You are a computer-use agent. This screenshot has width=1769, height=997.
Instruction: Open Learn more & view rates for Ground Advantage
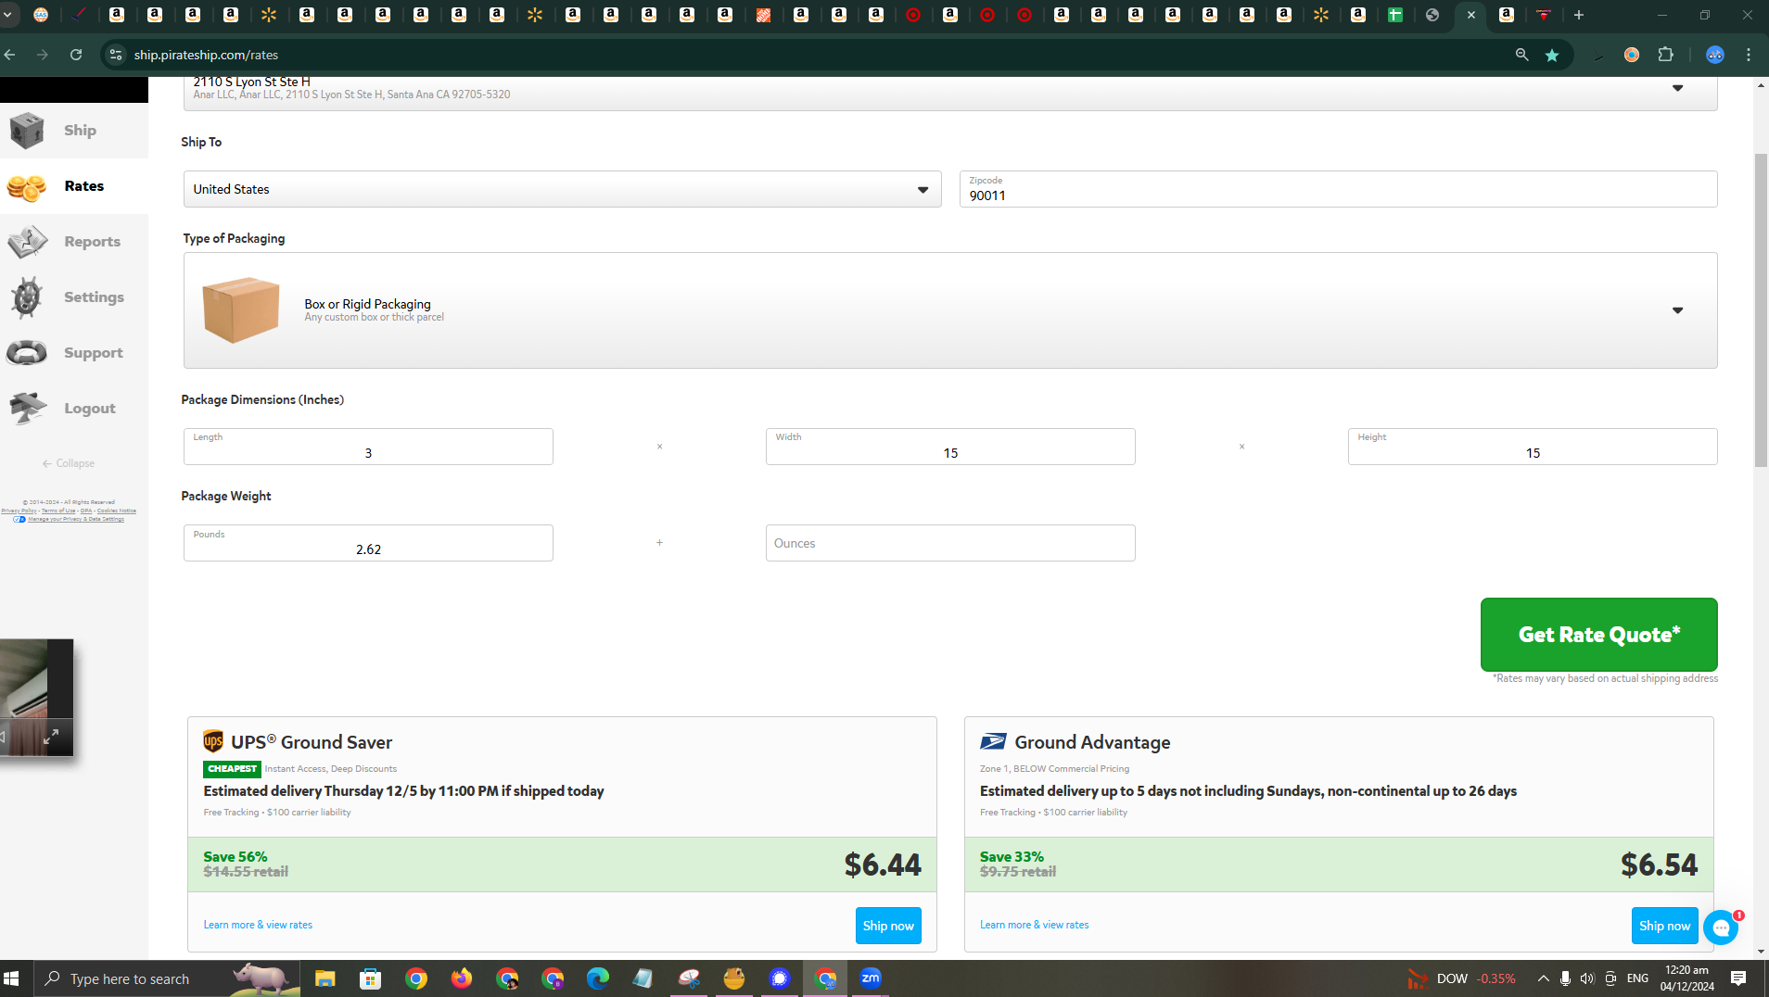point(1035,925)
